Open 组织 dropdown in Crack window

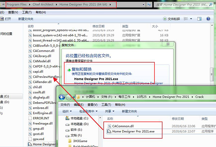pos(67,111)
